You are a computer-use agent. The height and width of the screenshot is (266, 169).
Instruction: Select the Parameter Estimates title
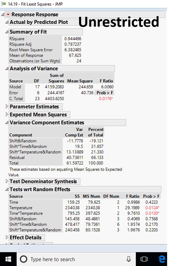click(x=36, y=107)
